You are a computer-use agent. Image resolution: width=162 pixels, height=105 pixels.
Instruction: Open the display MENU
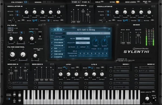click(x=58, y=33)
